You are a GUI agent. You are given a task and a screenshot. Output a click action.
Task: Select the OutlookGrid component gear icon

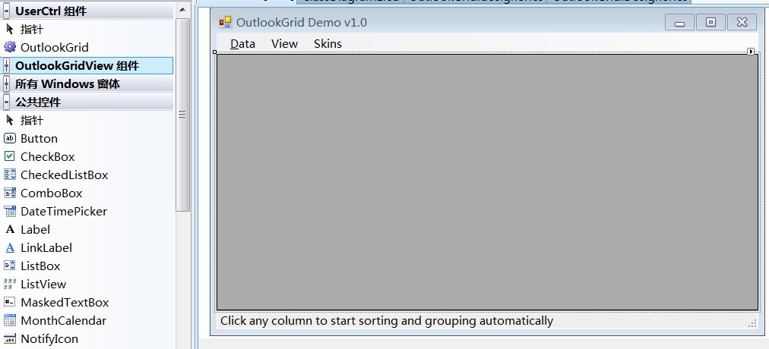tap(9, 47)
